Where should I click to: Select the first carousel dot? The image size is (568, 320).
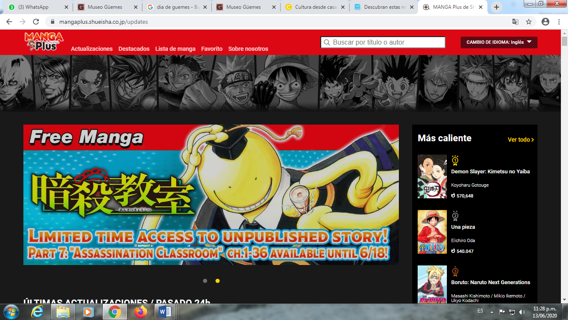(x=205, y=281)
